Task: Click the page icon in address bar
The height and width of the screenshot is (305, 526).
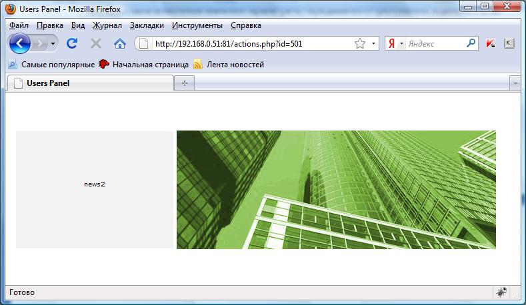Action: (143, 43)
